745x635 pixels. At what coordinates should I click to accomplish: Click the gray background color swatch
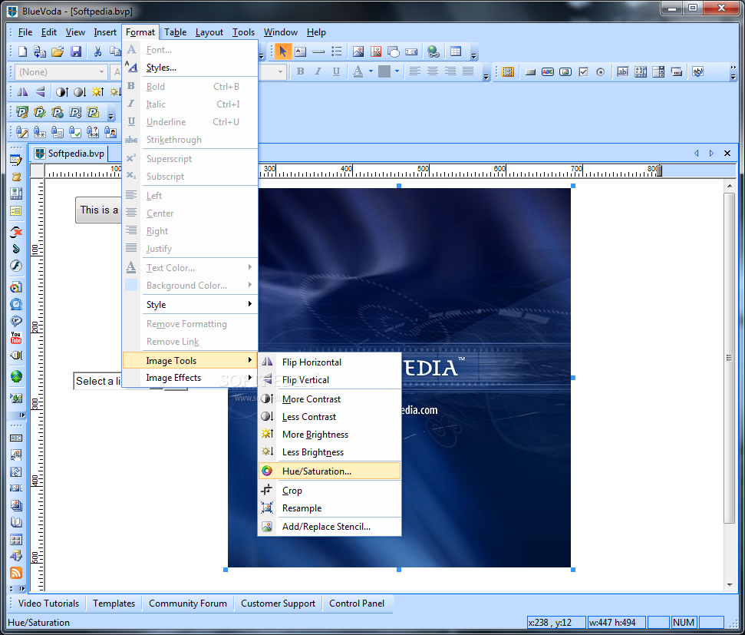tap(384, 72)
